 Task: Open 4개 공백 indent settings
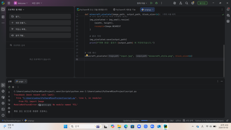(x=188, y=120)
